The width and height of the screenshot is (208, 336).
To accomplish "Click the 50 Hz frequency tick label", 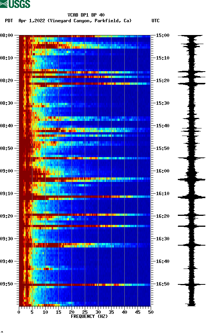I will coord(151,312).
